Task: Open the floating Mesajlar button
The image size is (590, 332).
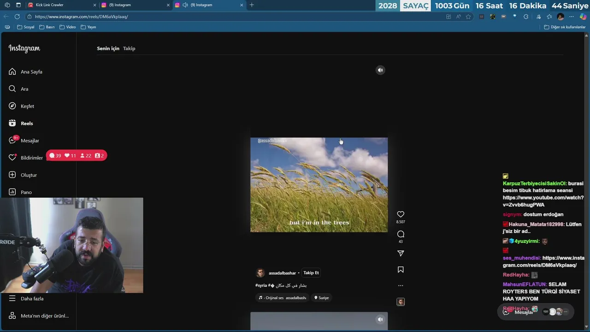Action: (536, 312)
